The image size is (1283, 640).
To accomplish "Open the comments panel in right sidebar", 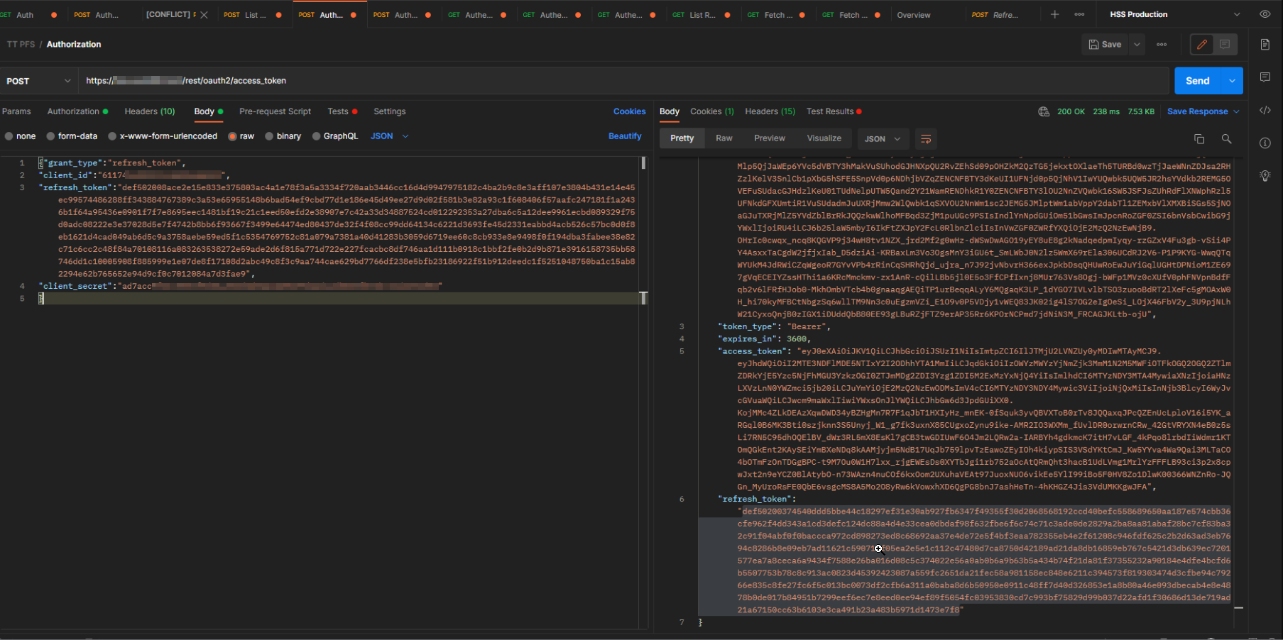I will click(1265, 77).
